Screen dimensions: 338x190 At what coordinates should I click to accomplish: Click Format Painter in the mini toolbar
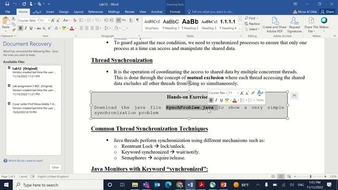pyautogui.click(x=253, y=93)
